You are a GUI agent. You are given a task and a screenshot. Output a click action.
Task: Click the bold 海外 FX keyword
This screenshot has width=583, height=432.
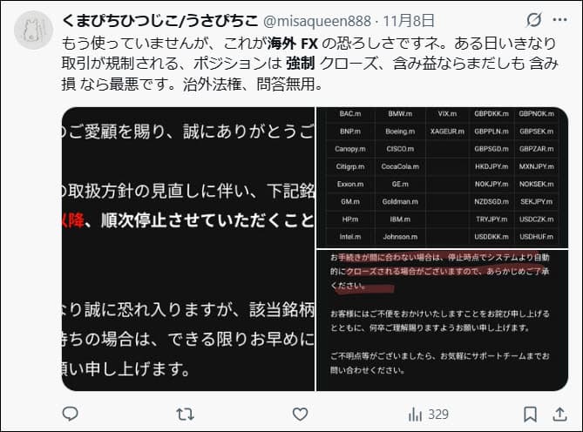[x=292, y=44]
